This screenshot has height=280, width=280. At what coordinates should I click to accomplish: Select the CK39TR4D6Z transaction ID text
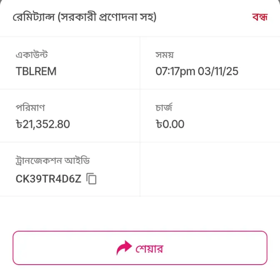pyautogui.click(x=48, y=179)
